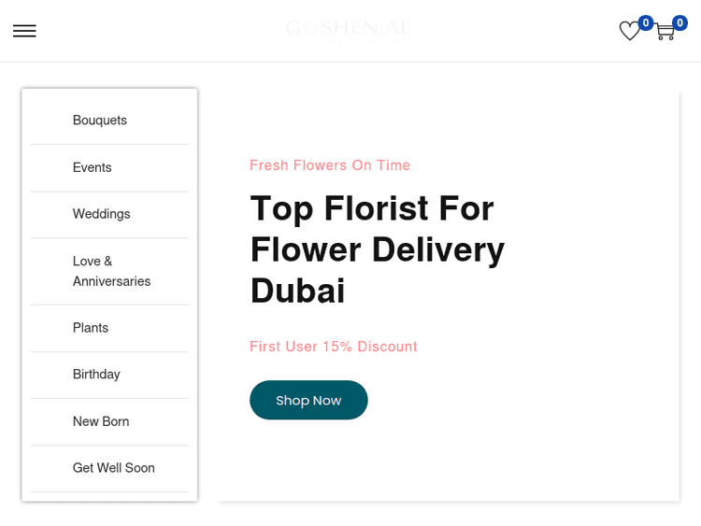Open the shopping cart icon

pos(665,33)
